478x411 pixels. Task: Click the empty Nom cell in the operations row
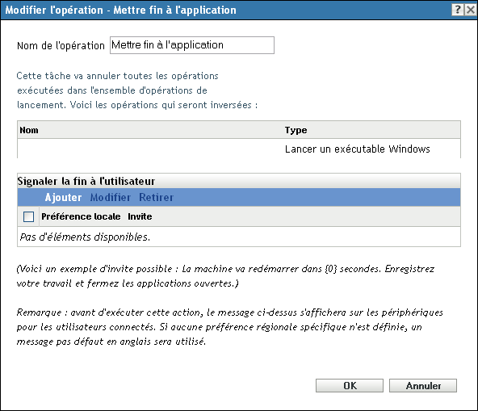pos(151,149)
